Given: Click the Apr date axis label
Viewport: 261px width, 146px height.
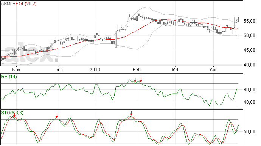Looking at the screenshot, I should 213,70.
